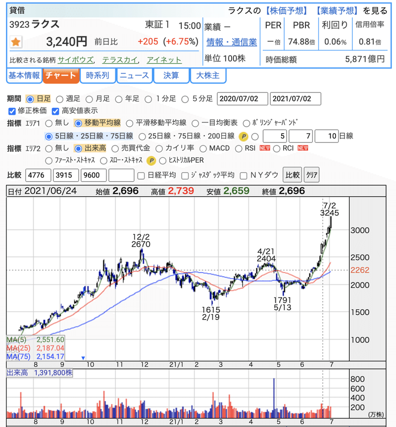Select ボリンジャーバンド radio option
Image resolution: width=396 pixels, height=427 pixels.
point(246,123)
